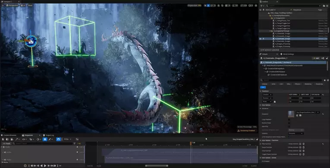Toggle the Scale lock ratio icon
Image resolution: width=330 pixels, height=168 pixels.
click(x=275, y=101)
